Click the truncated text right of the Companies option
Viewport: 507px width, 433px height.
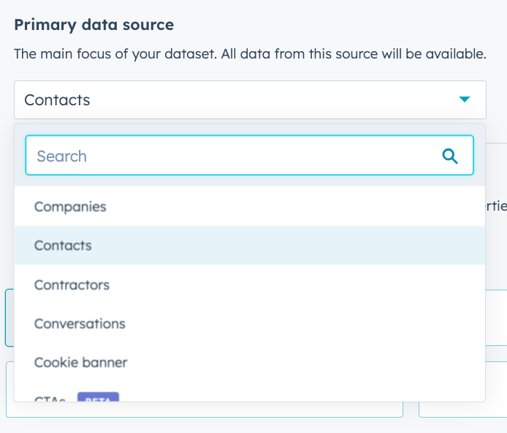click(x=497, y=207)
